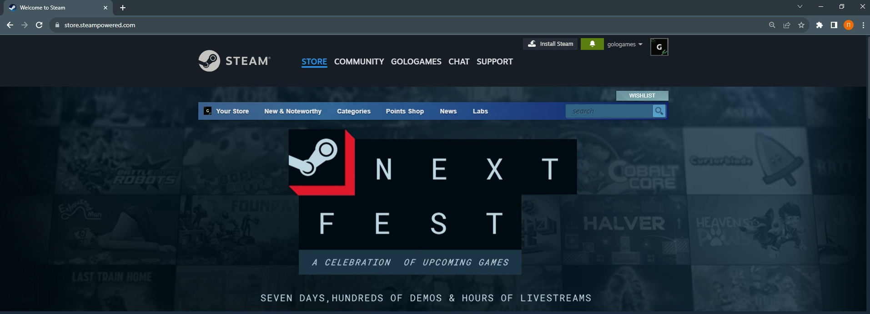The width and height of the screenshot is (870, 314).
Task: View site information via the padlock icon
Action: pyautogui.click(x=57, y=25)
